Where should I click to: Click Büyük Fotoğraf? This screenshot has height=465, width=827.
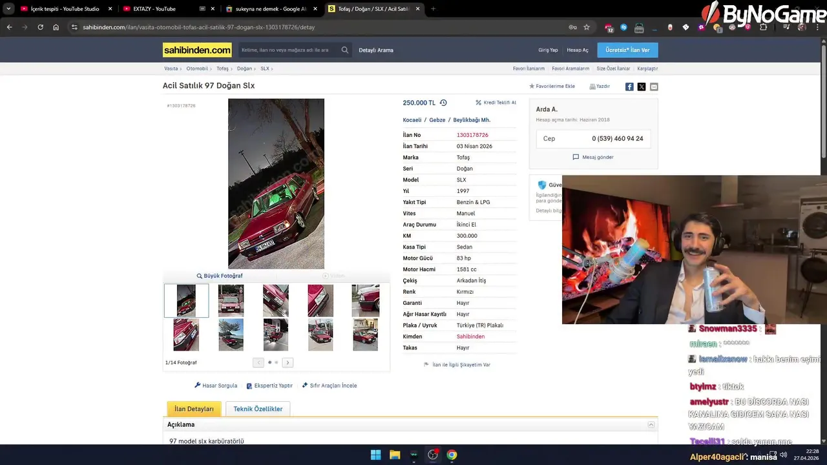tap(220, 276)
